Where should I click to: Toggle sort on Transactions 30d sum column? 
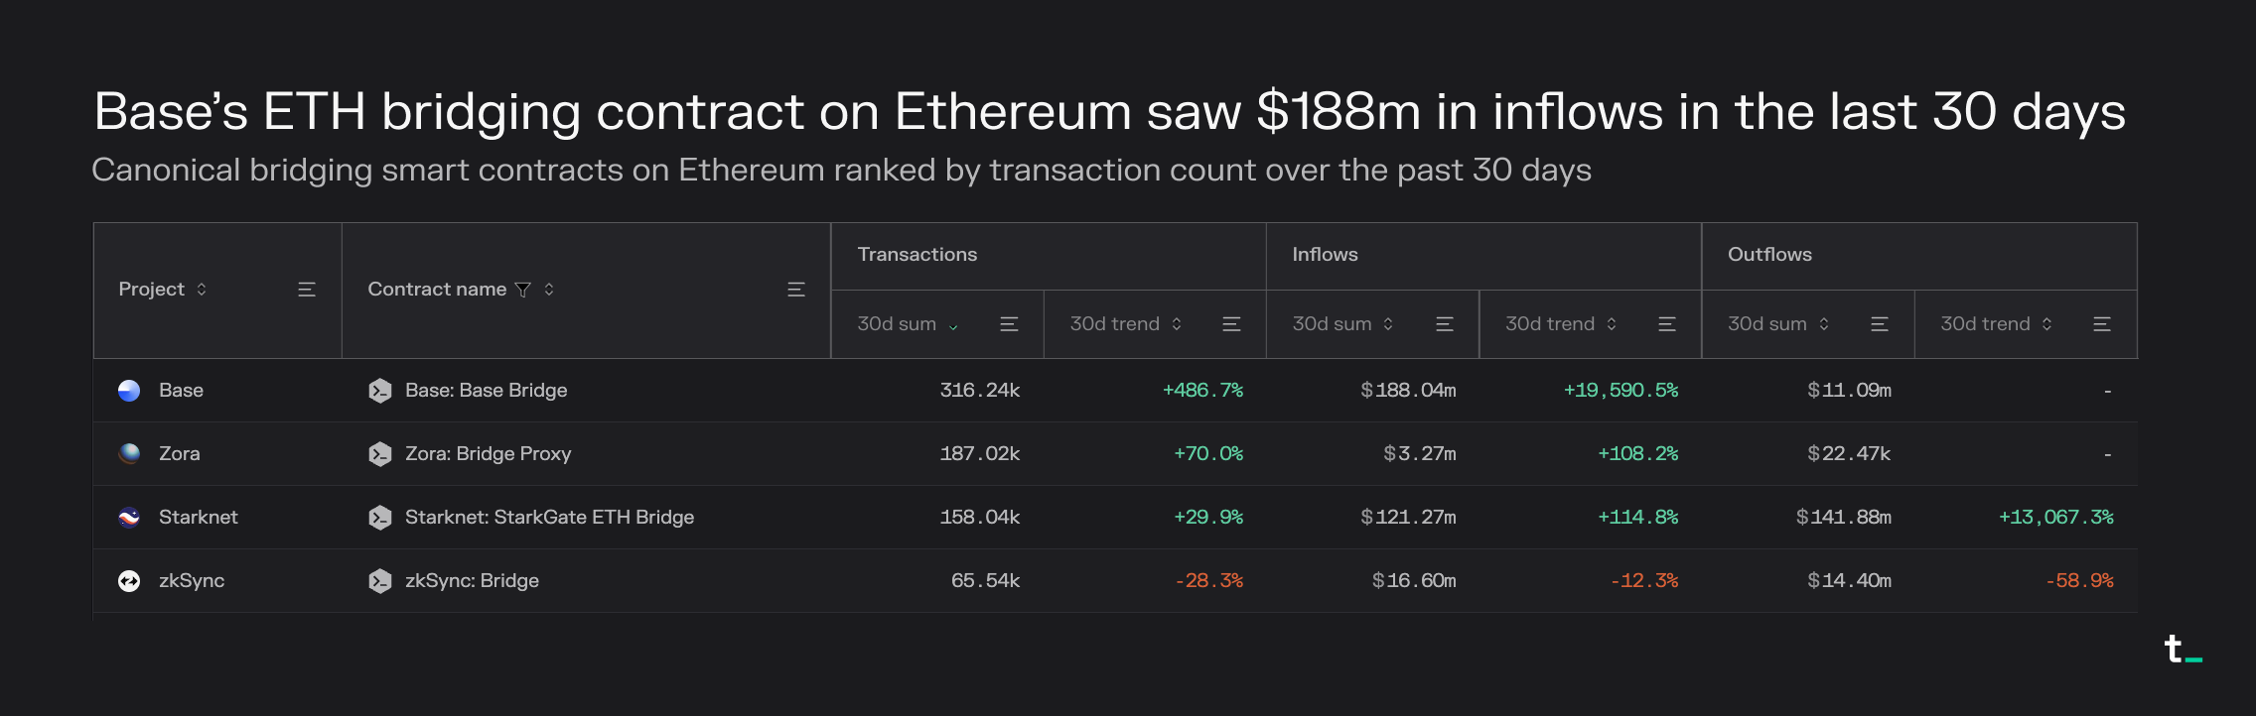(x=953, y=325)
